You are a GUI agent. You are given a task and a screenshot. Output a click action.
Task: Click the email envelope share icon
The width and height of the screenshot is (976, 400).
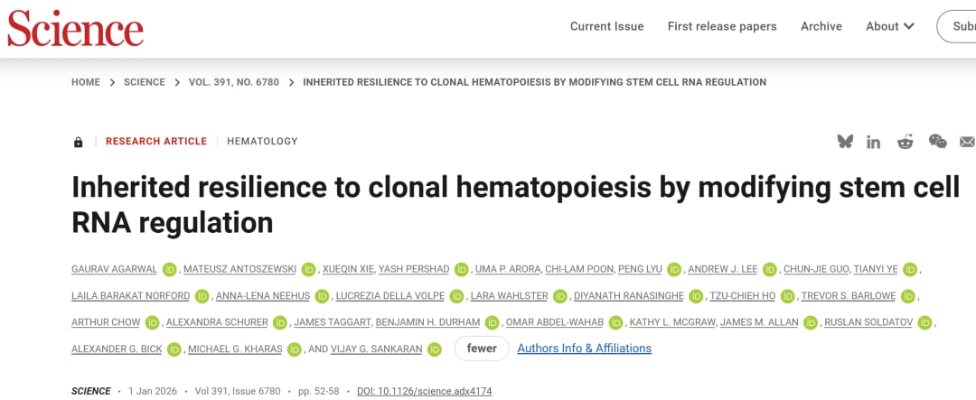click(967, 142)
